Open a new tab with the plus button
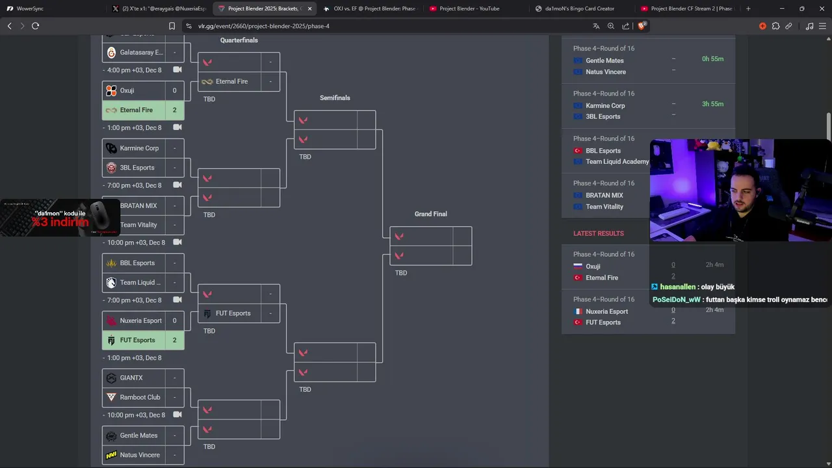The height and width of the screenshot is (468, 832). (x=748, y=8)
